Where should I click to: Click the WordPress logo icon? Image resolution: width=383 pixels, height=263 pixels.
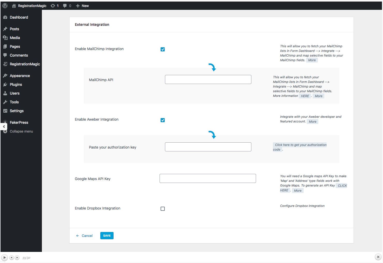click(5, 6)
